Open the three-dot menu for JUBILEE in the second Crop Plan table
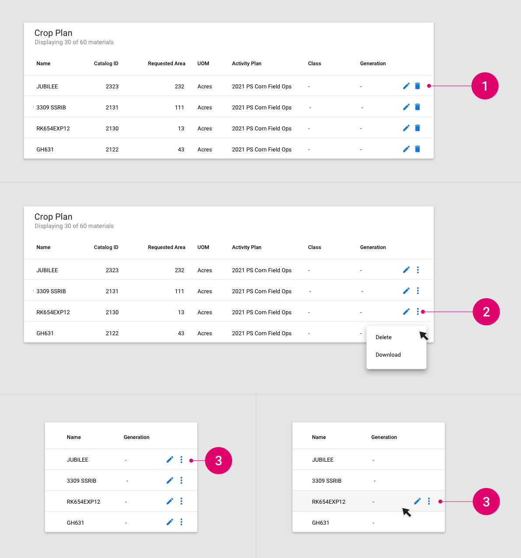 418,270
